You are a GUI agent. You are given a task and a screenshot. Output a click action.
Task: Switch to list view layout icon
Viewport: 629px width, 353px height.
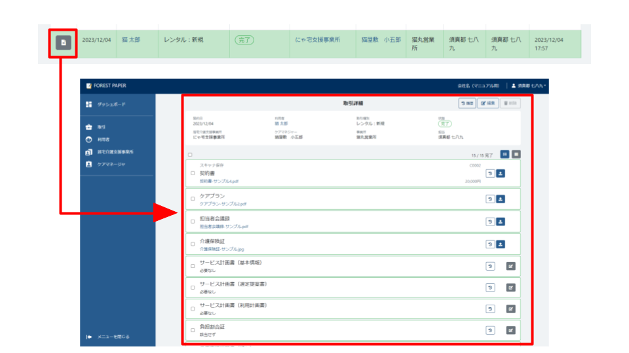pos(505,154)
